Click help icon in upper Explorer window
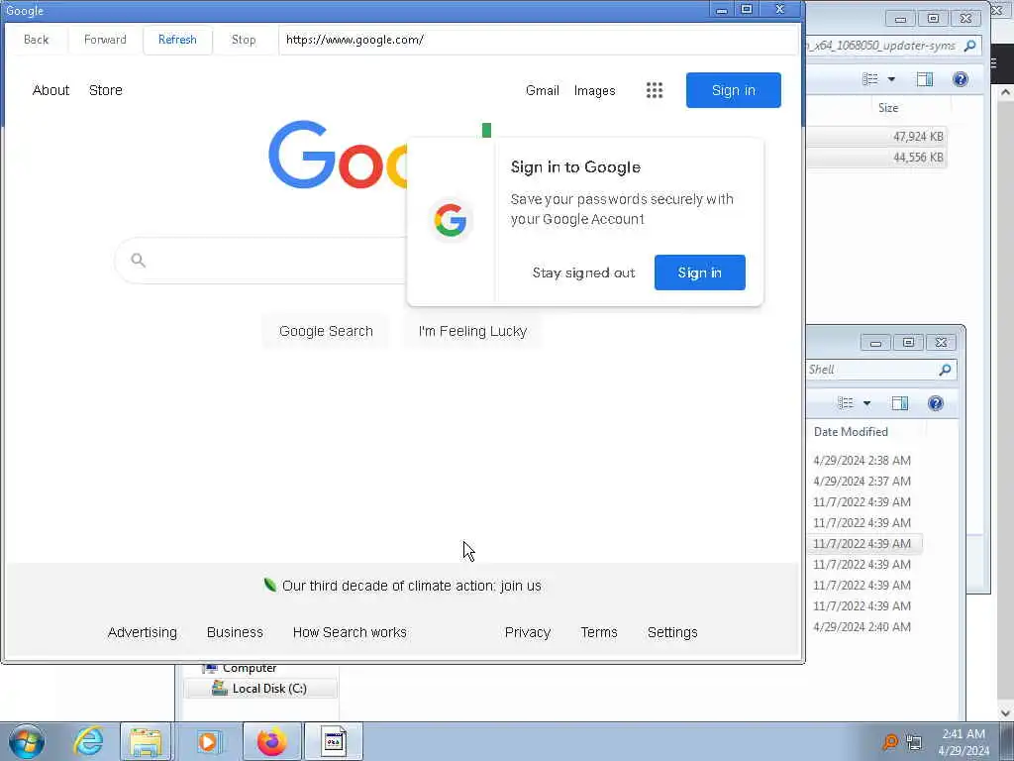1014x761 pixels. (961, 79)
